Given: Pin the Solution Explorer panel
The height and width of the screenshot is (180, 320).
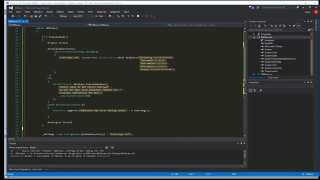Looking at the screenshot, I should tap(308, 21).
